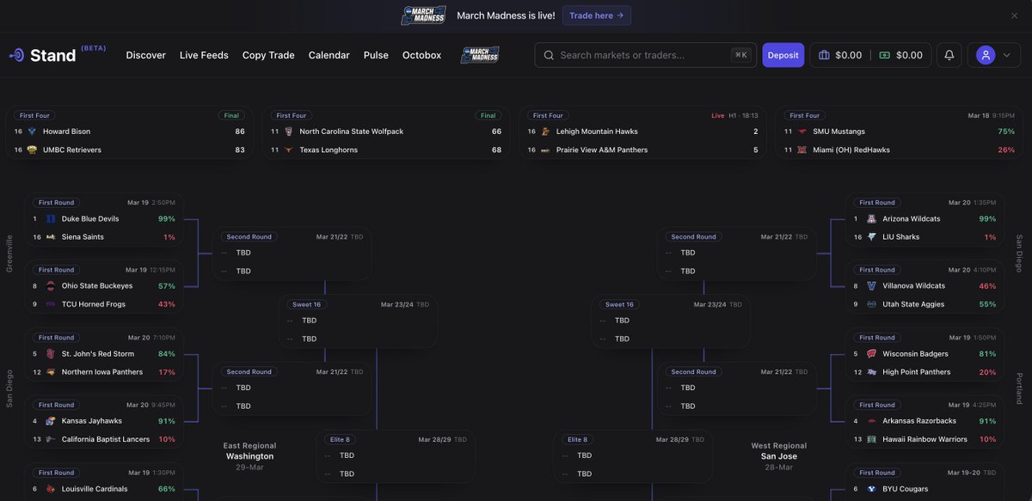The width and height of the screenshot is (1032, 501).
Task: Click the TCU Horned Frogs team logo
Action: pyautogui.click(x=50, y=304)
